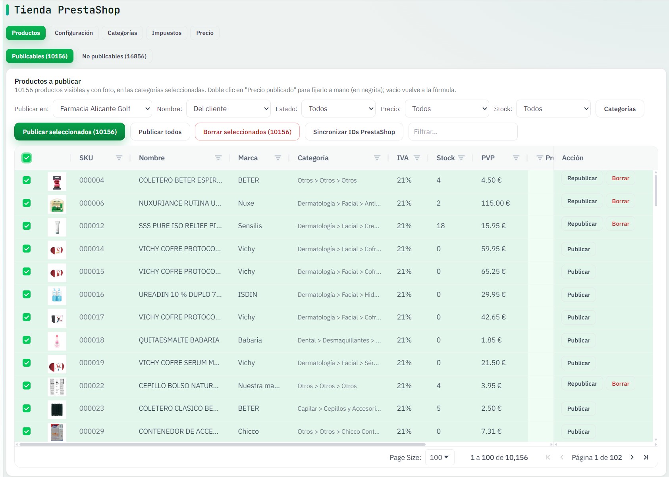Open the Stock filter dropdown
Screen dimensions: 669x477
tap(553, 109)
